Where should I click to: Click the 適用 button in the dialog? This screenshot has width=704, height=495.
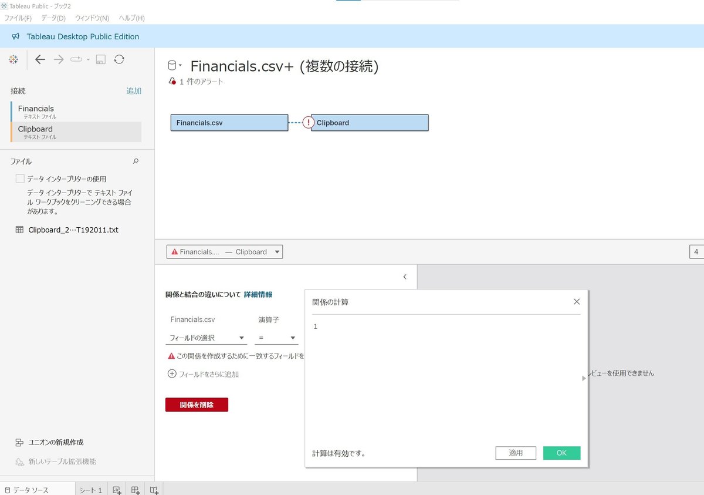516,453
